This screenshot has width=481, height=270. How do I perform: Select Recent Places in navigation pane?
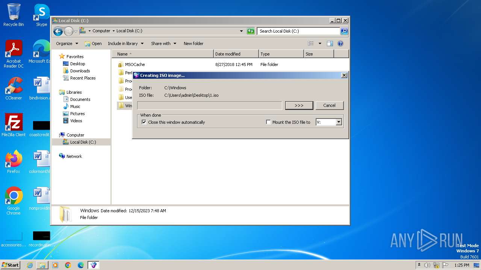79,78
